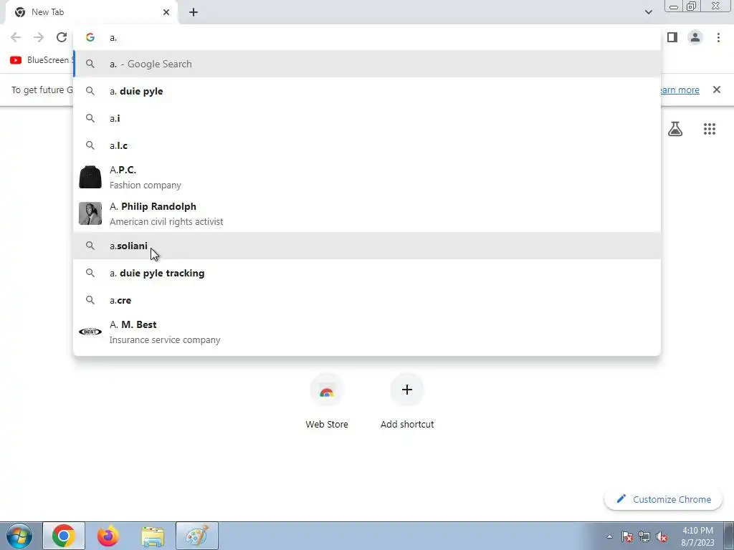Open File Explorer from taskbar
The height and width of the screenshot is (550, 734).
(x=153, y=536)
